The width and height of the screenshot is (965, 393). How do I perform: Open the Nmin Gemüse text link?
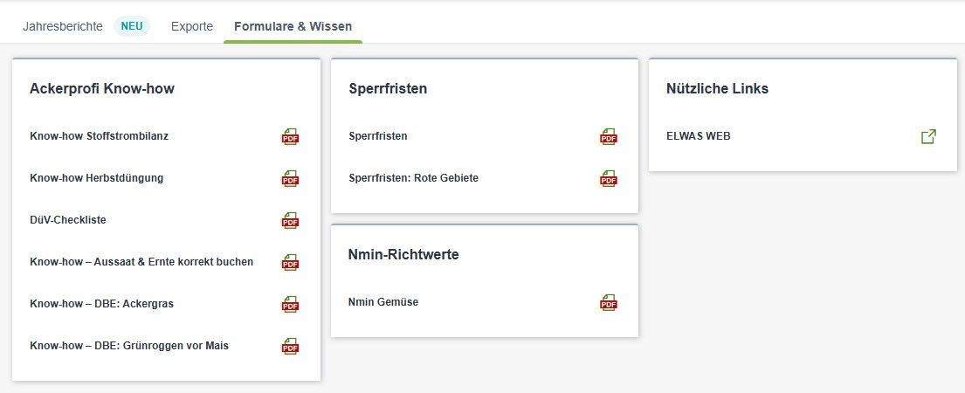[383, 302]
